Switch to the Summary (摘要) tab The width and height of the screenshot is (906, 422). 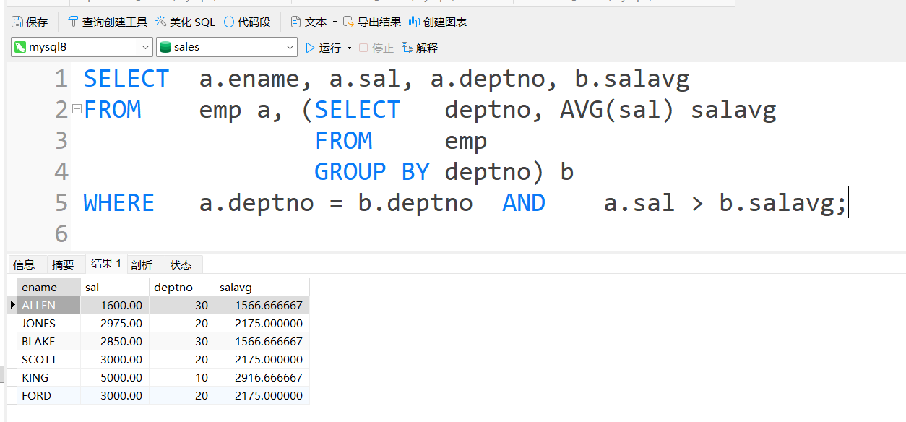coord(63,264)
